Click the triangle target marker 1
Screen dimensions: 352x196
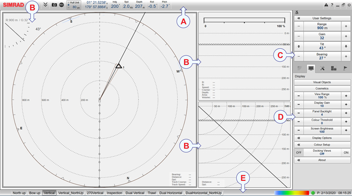(x=119, y=66)
